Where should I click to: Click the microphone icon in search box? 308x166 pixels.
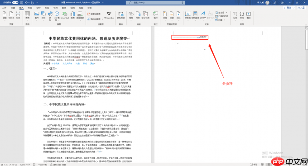(183, 3)
